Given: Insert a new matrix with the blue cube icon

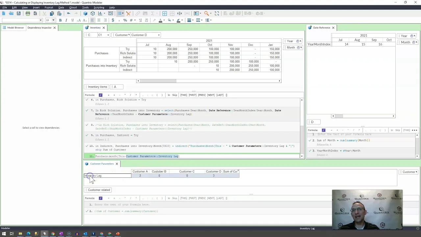Looking at the screenshot, I should 85,13.
